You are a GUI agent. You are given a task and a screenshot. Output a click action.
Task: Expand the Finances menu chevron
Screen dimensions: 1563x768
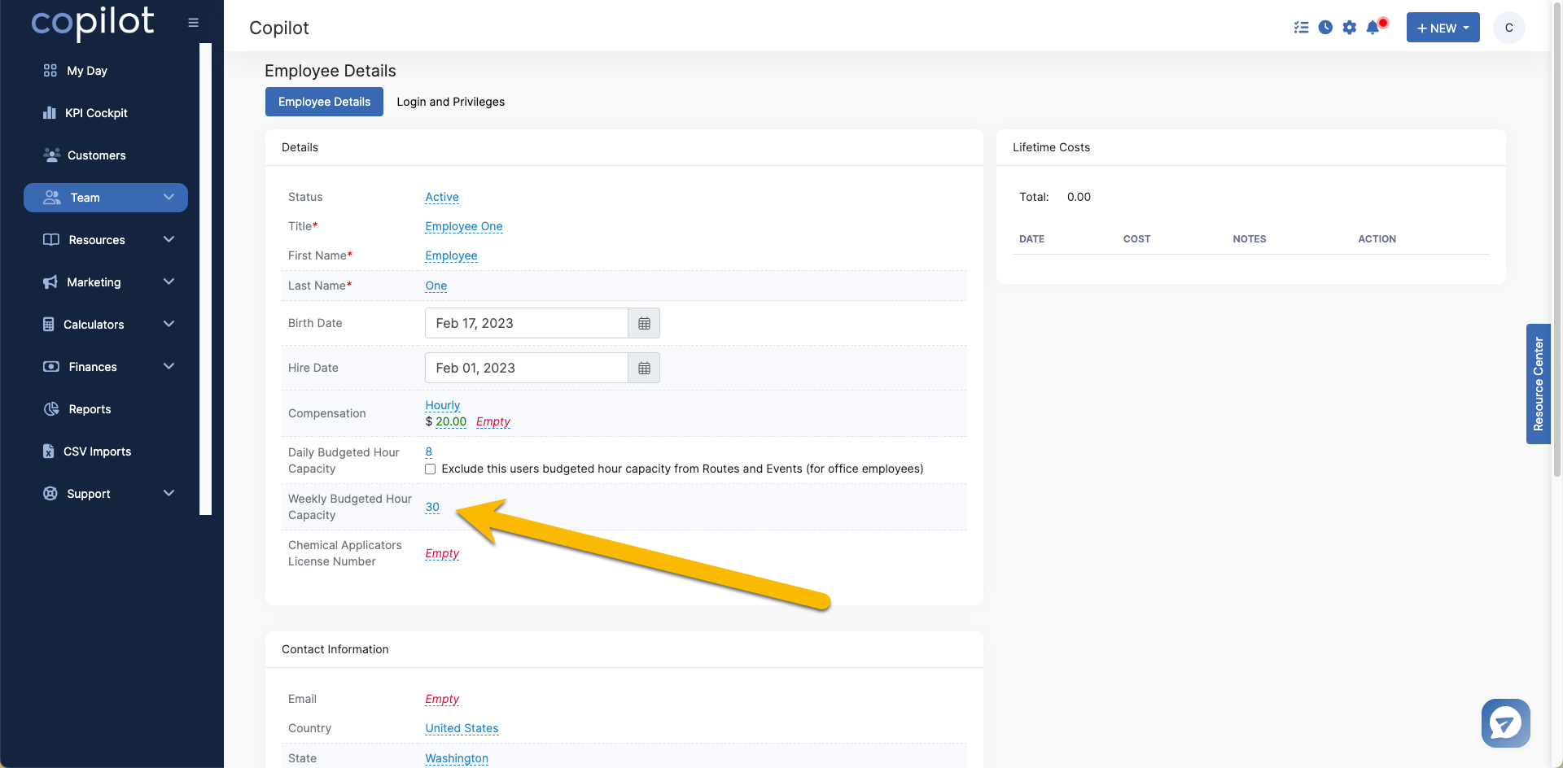coord(169,366)
